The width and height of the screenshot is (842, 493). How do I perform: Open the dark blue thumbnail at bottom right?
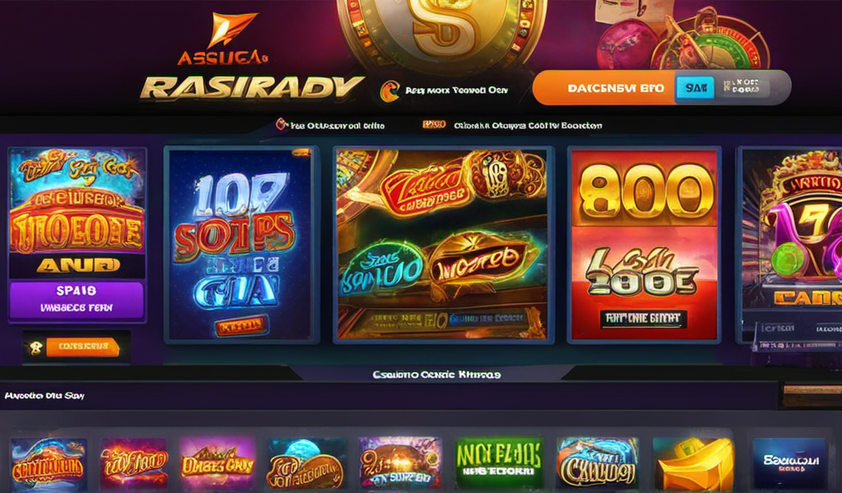point(789,463)
